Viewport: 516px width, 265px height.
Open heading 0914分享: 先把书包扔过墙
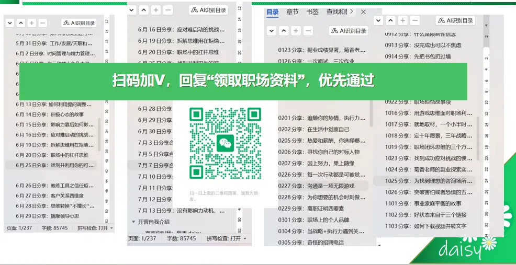pos(418,56)
